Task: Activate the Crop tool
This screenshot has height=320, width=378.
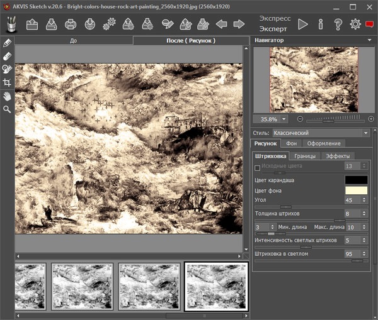Action: (7, 82)
